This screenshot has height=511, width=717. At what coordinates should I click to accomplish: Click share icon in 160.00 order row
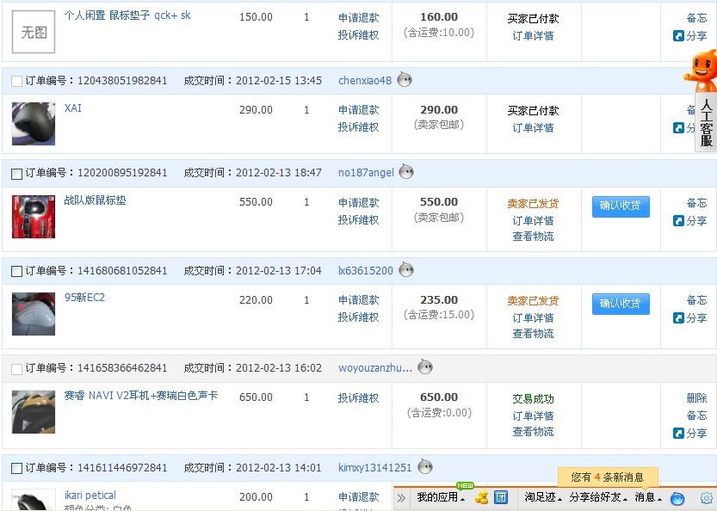[678, 35]
